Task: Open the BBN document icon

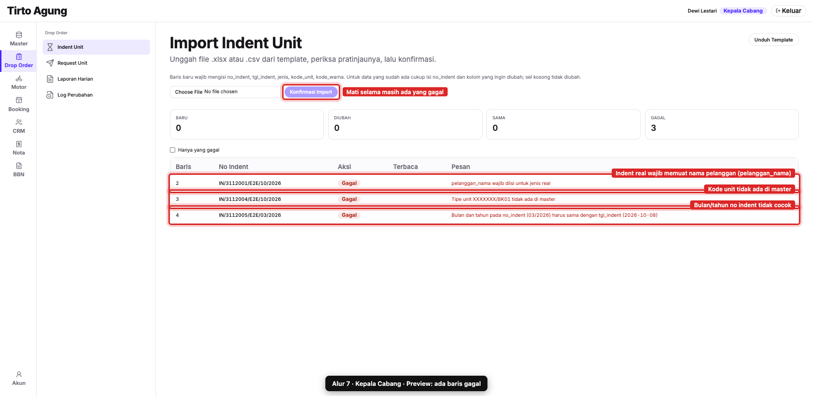Action: coord(19,166)
